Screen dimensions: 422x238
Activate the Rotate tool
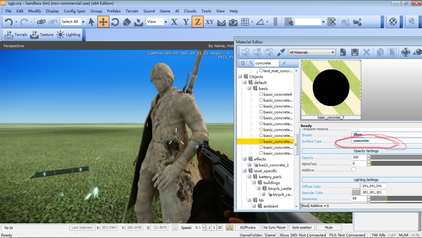115,22
